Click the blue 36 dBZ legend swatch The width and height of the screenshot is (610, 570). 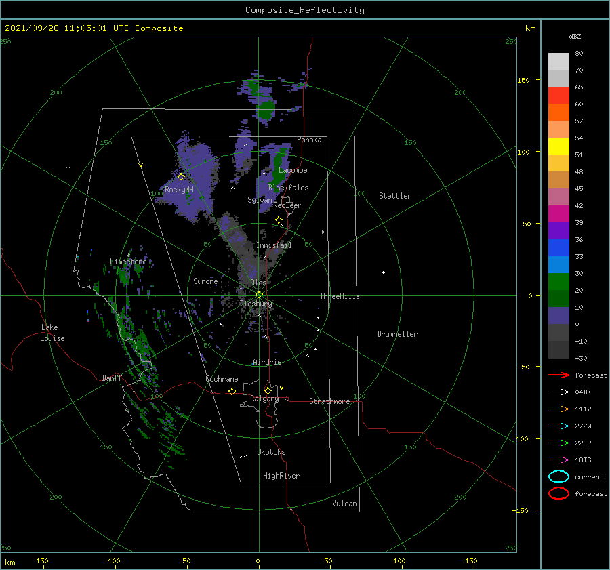pos(558,247)
